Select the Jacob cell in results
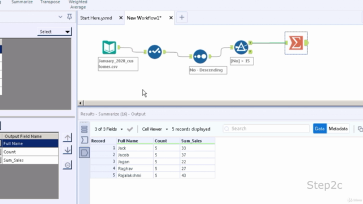Viewport: 363px width, 204px height. [135, 155]
